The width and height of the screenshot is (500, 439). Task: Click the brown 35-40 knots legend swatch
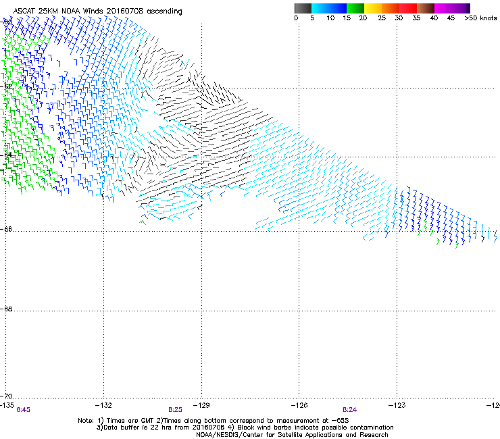point(426,8)
